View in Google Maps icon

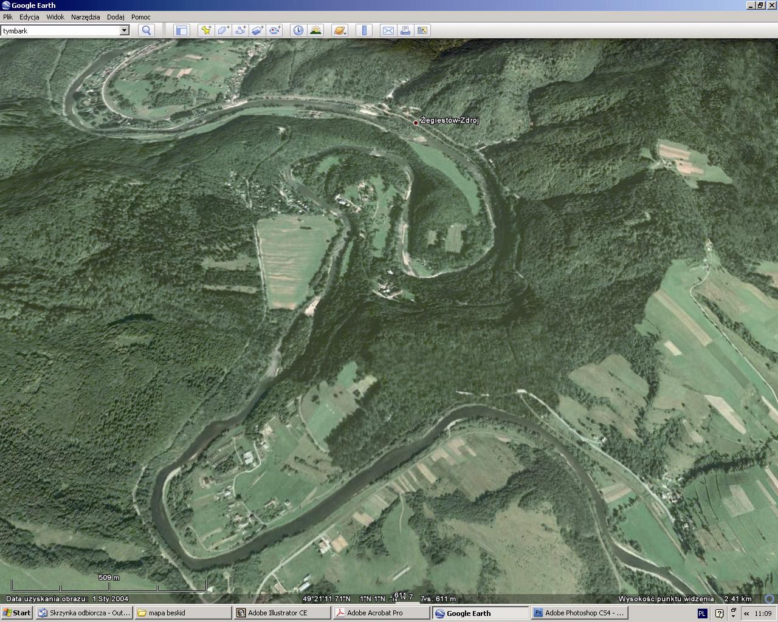(422, 30)
